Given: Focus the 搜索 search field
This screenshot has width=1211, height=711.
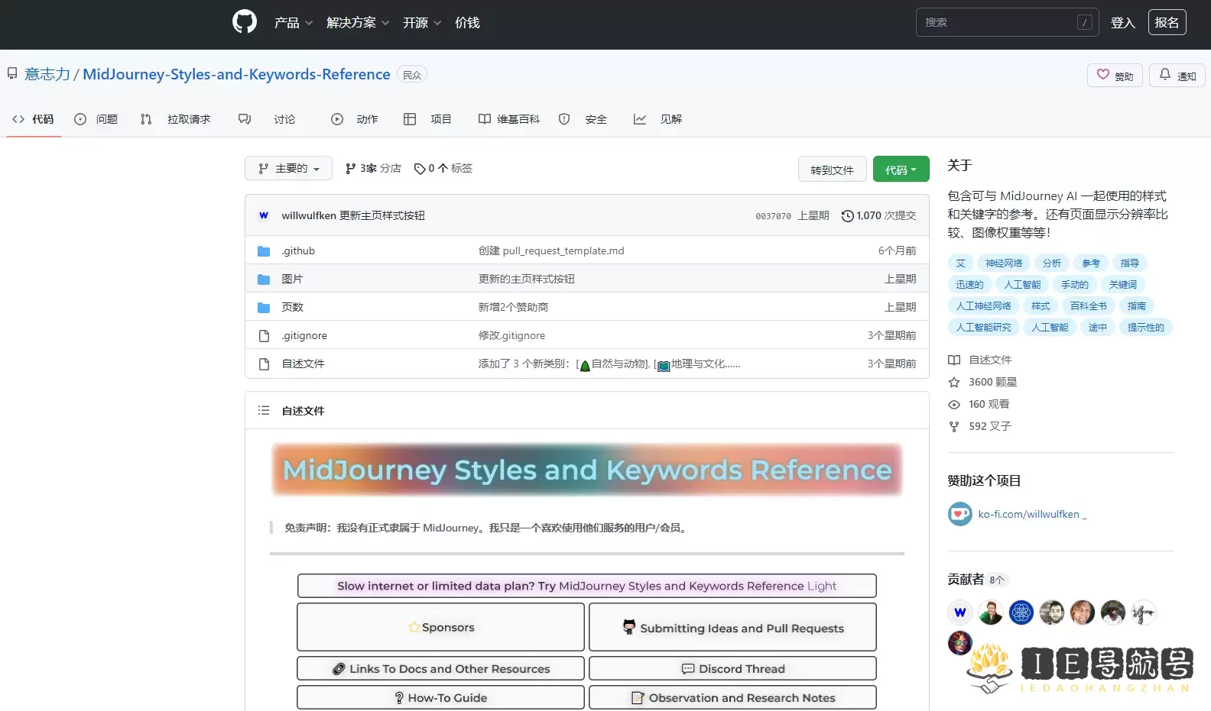Looking at the screenshot, I should click(1007, 22).
